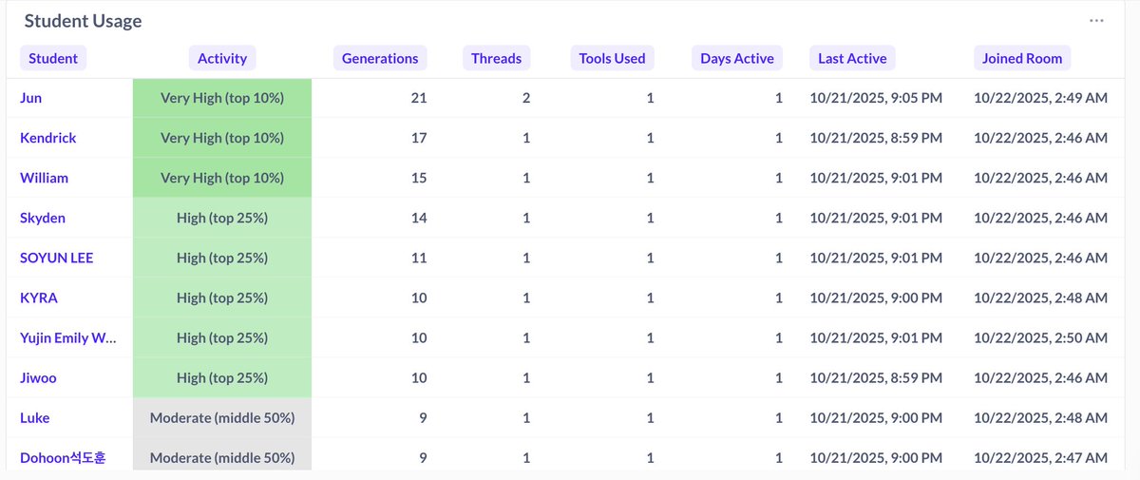Open the Student Usage more options menu
The height and width of the screenshot is (480, 1140).
click(1096, 20)
